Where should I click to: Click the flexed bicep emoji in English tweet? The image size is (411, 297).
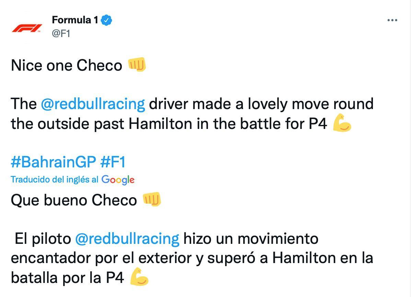click(x=342, y=123)
